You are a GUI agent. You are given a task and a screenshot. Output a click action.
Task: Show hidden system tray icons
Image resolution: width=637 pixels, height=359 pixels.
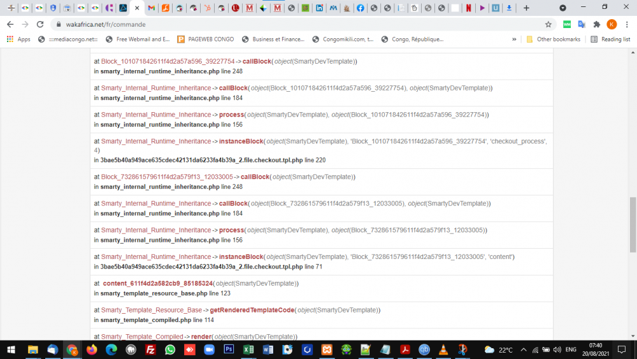pyautogui.click(x=524, y=349)
